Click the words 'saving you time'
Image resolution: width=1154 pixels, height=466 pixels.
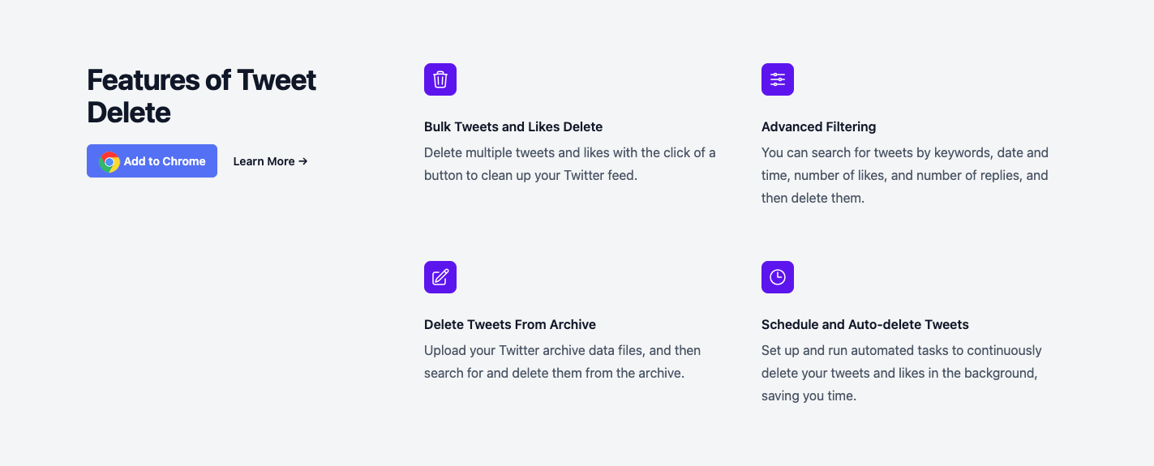click(x=809, y=396)
